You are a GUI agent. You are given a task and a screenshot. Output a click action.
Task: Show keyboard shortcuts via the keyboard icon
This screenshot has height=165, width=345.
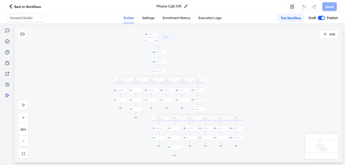[23, 34]
